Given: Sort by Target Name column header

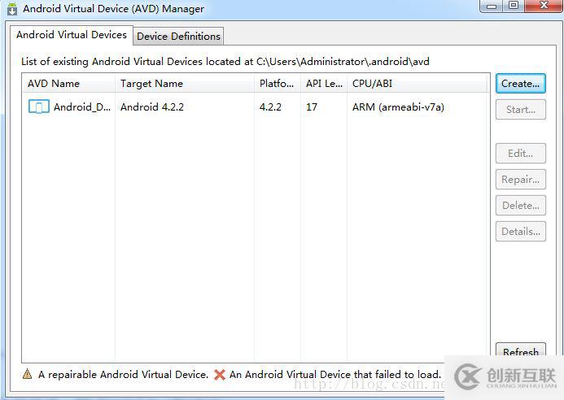Looking at the screenshot, I should (185, 84).
